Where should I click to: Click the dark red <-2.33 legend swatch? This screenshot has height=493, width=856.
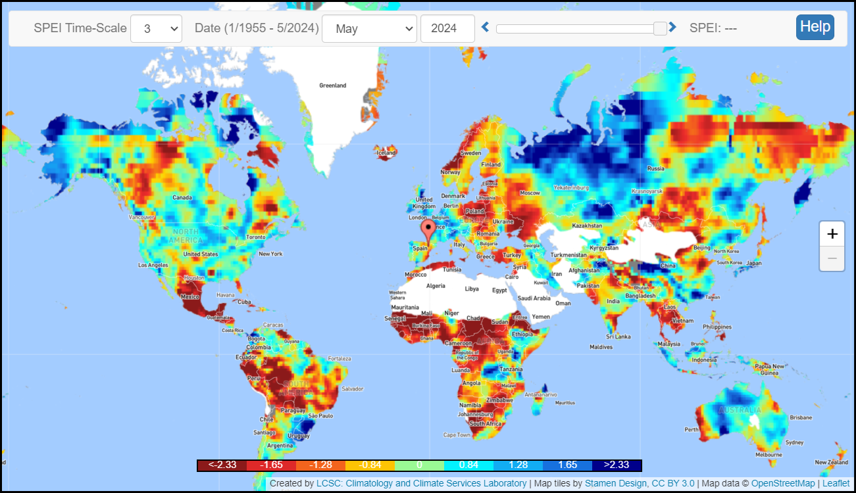coord(222,465)
